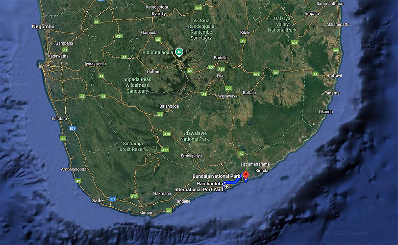Select the Negombo city label
Image resolution: width=398 pixels, height=245 pixels.
pos(43,26)
